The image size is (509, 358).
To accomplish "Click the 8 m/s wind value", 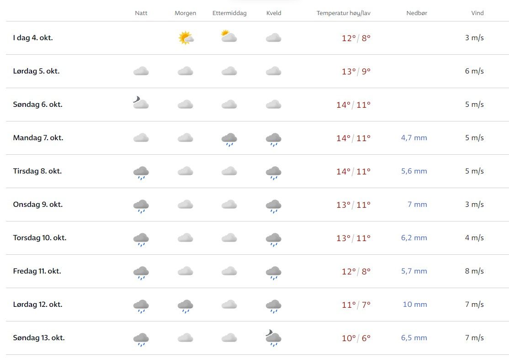I will pos(474,271).
